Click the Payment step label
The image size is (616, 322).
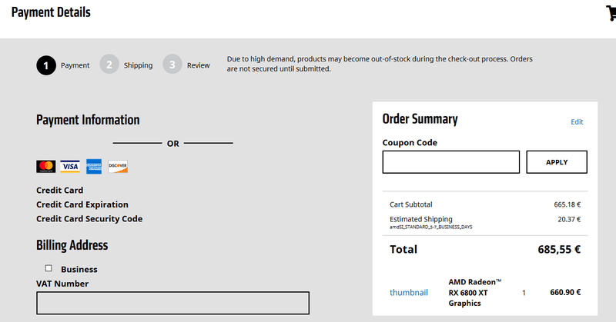(75, 65)
